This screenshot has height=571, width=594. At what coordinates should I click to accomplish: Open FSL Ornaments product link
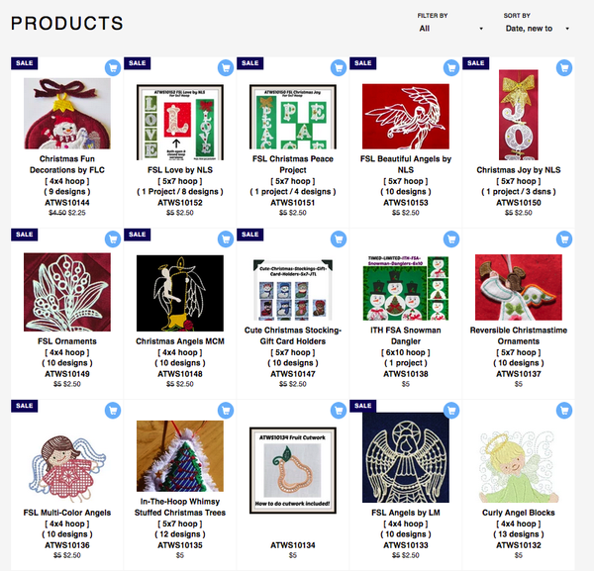tap(67, 341)
